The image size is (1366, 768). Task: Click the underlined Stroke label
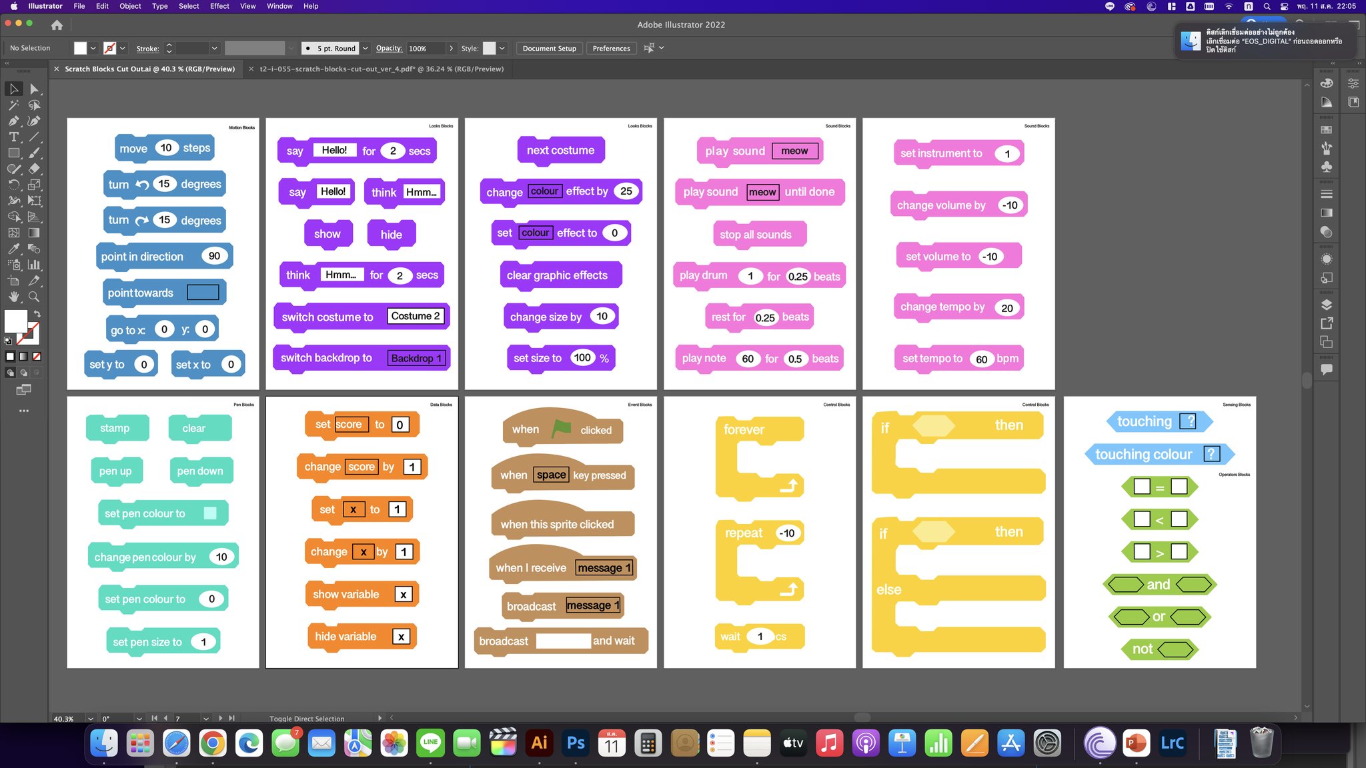pos(147,48)
